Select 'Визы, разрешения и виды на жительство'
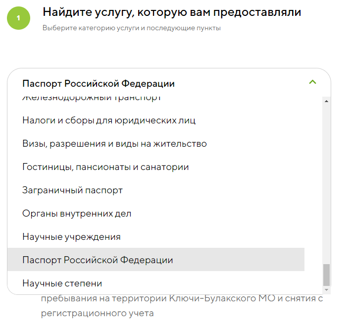 pyautogui.click(x=156, y=144)
